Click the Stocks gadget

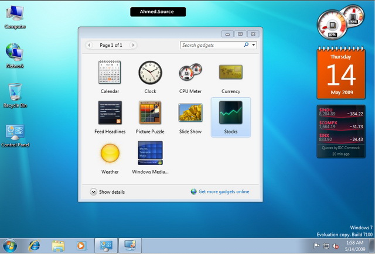coord(231,117)
